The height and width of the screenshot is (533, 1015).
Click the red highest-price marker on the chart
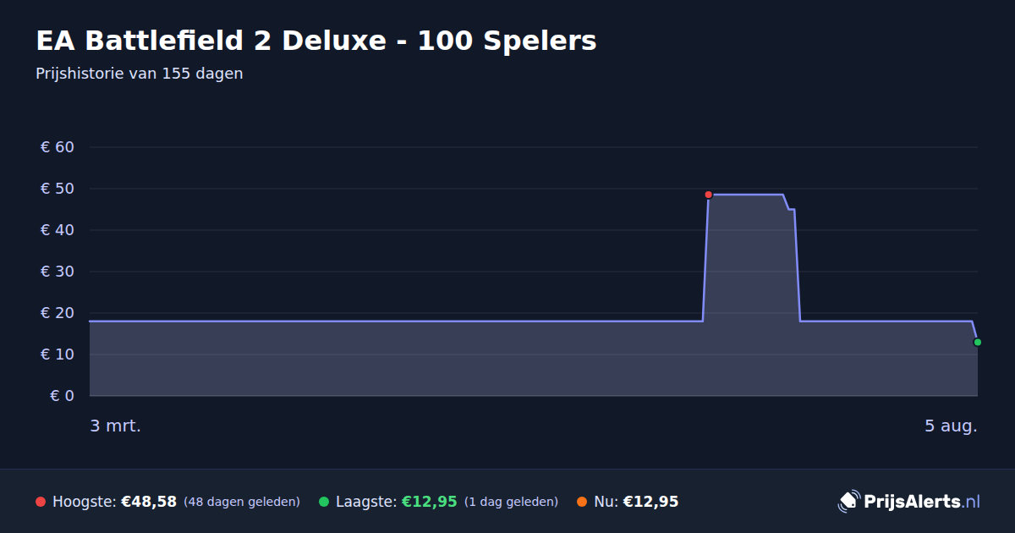point(708,195)
